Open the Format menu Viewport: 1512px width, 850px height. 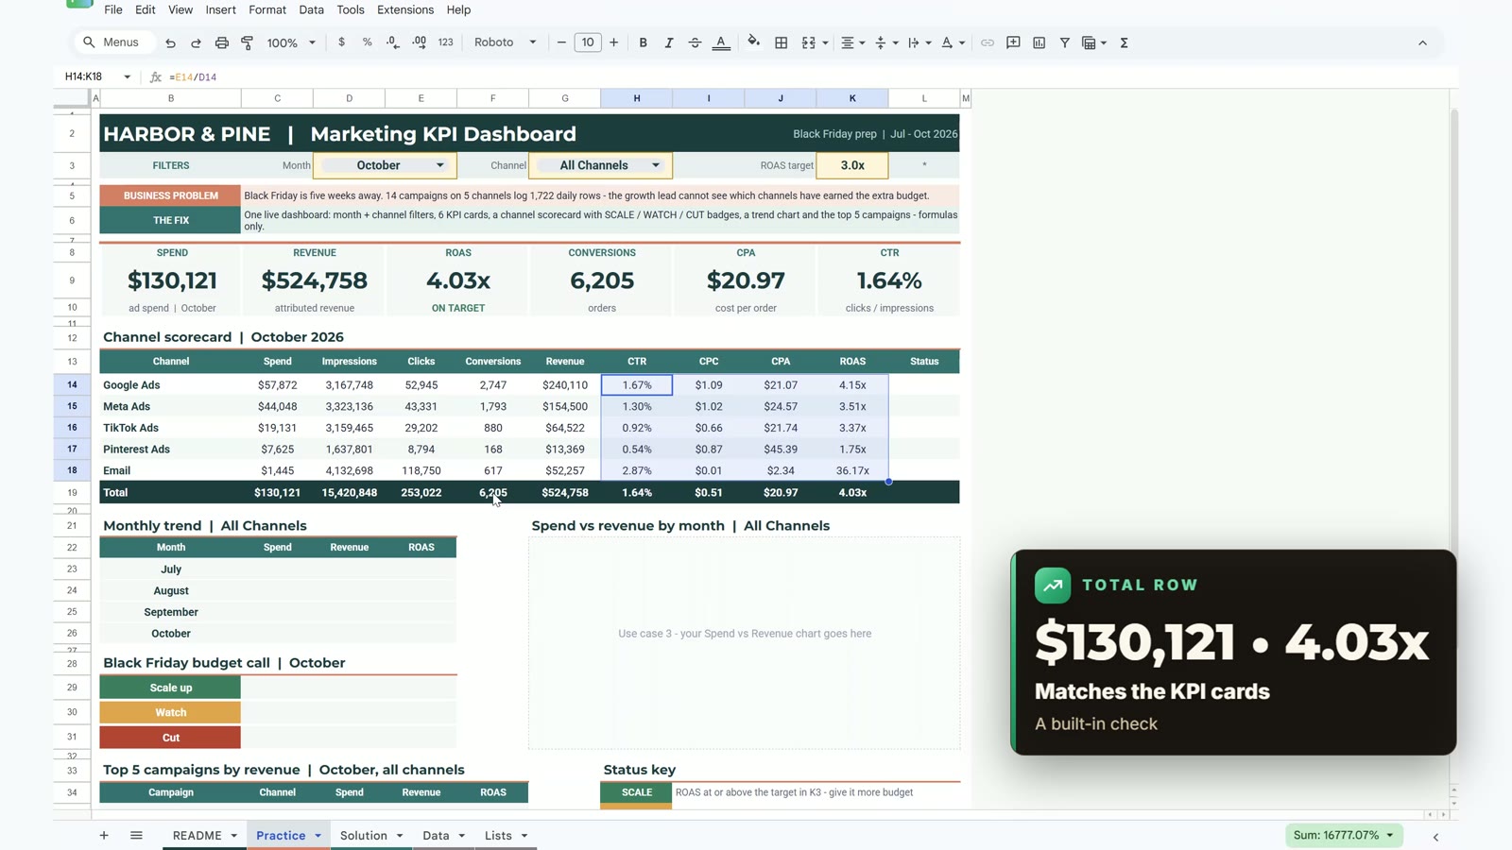pyautogui.click(x=267, y=9)
